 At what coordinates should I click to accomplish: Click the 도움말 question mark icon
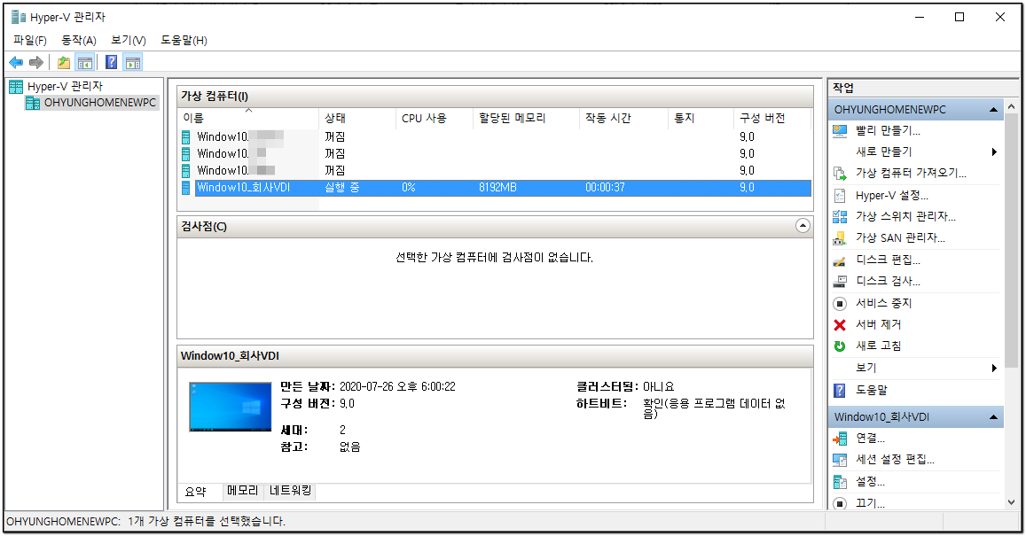point(840,390)
